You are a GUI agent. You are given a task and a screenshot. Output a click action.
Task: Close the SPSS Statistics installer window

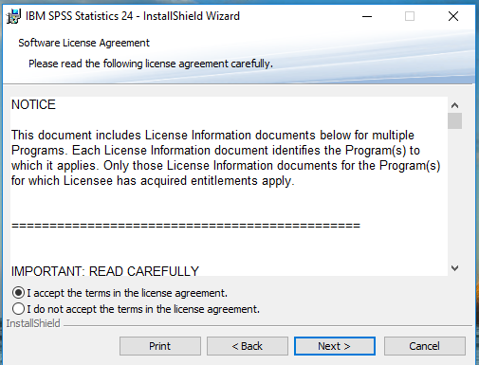point(453,16)
